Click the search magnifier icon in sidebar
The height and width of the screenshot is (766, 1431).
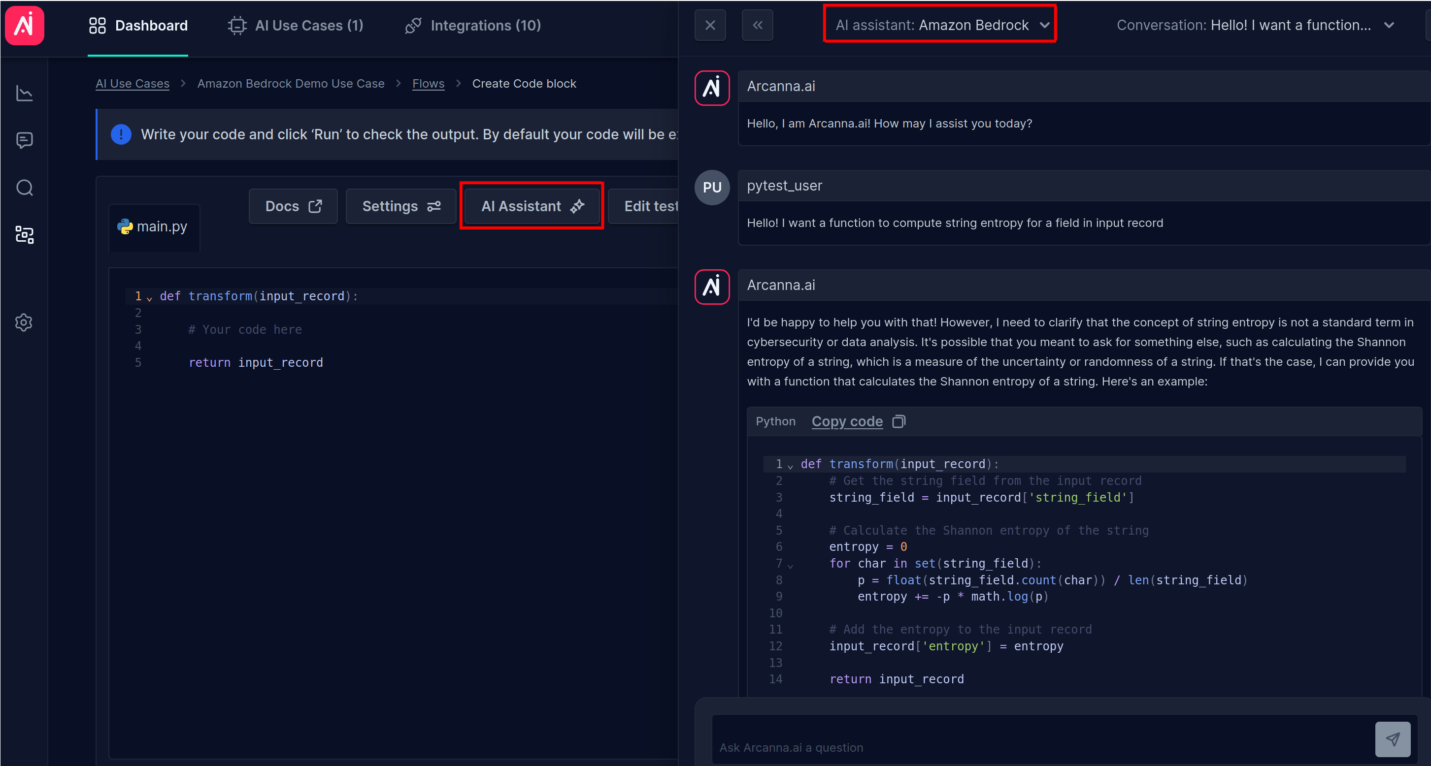click(x=25, y=188)
